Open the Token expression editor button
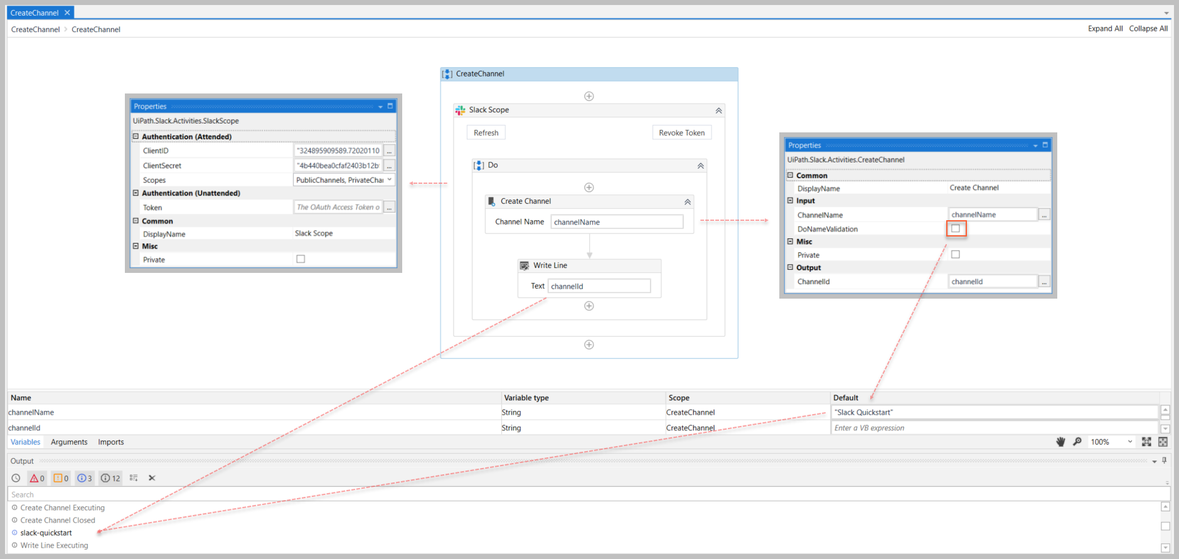 pos(390,207)
